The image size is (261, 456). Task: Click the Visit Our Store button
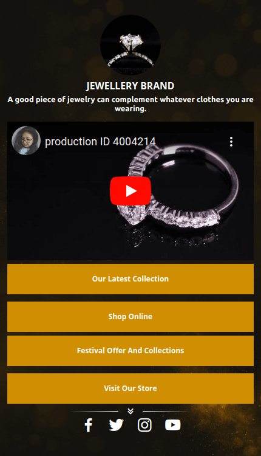130,389
